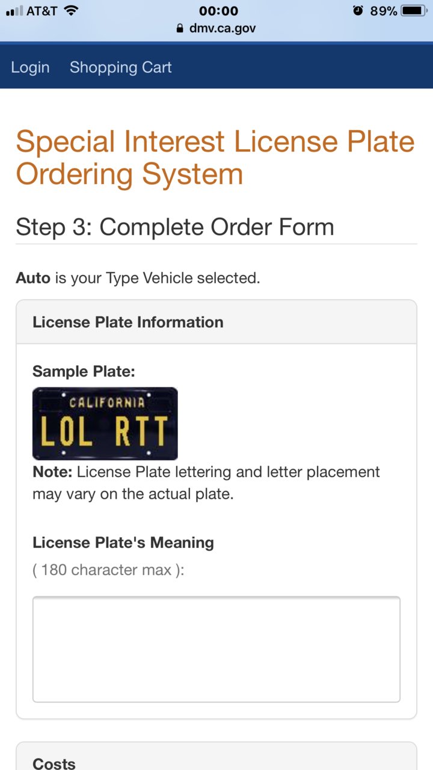The width and height of the screenshot is (433, 770).
Task: Focus the License Plate's Meaning text box
Action: pyautogui.click(x=216, y=649)
